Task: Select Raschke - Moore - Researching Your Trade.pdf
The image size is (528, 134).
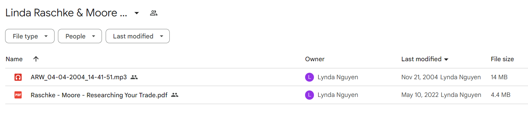Action: (x=99, y=95)
